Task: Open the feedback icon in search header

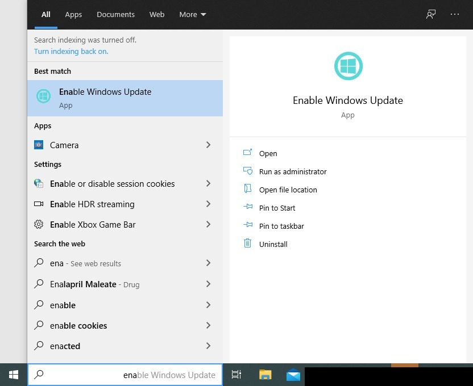Action: pyautogui.click(x=431, y=14)
